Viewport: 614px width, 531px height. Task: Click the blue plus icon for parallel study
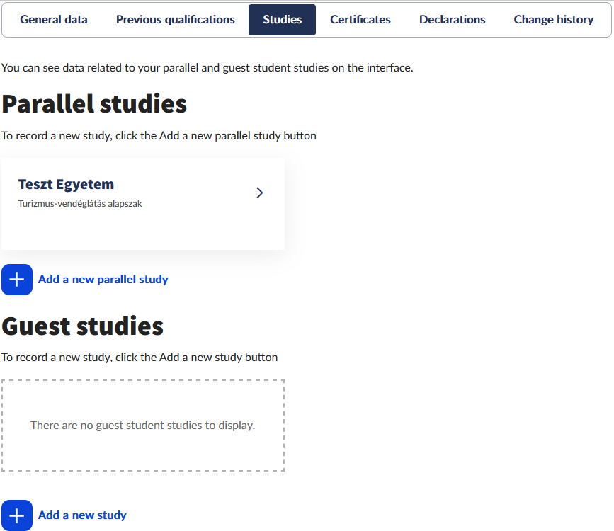coord(17,280)
